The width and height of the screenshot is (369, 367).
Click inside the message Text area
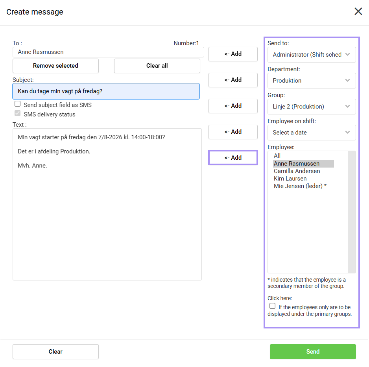(x=107, y=204)
